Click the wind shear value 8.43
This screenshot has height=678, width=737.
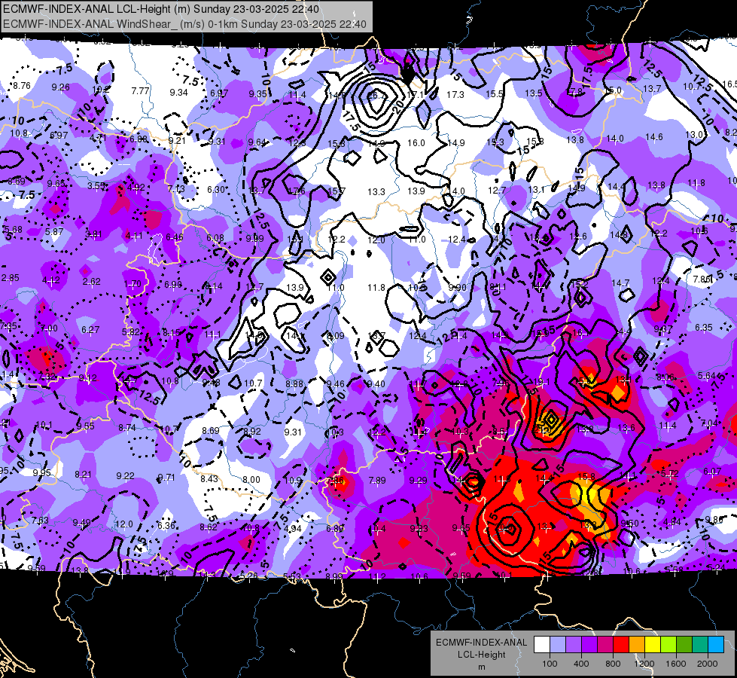point(209,478)
